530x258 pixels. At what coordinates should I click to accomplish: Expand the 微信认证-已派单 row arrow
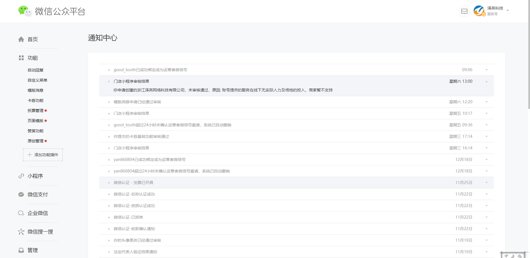(x=487, y=217)
